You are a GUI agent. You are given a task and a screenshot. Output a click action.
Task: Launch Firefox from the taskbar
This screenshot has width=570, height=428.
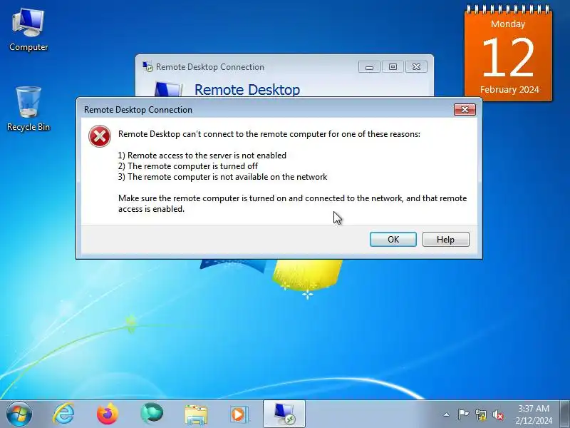(x=108, y=414)
